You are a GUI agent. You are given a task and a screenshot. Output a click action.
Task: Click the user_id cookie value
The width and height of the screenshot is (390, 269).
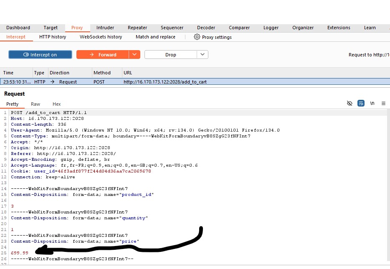point(104,171)
